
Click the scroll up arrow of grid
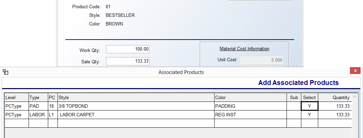[x=354, y=96]
